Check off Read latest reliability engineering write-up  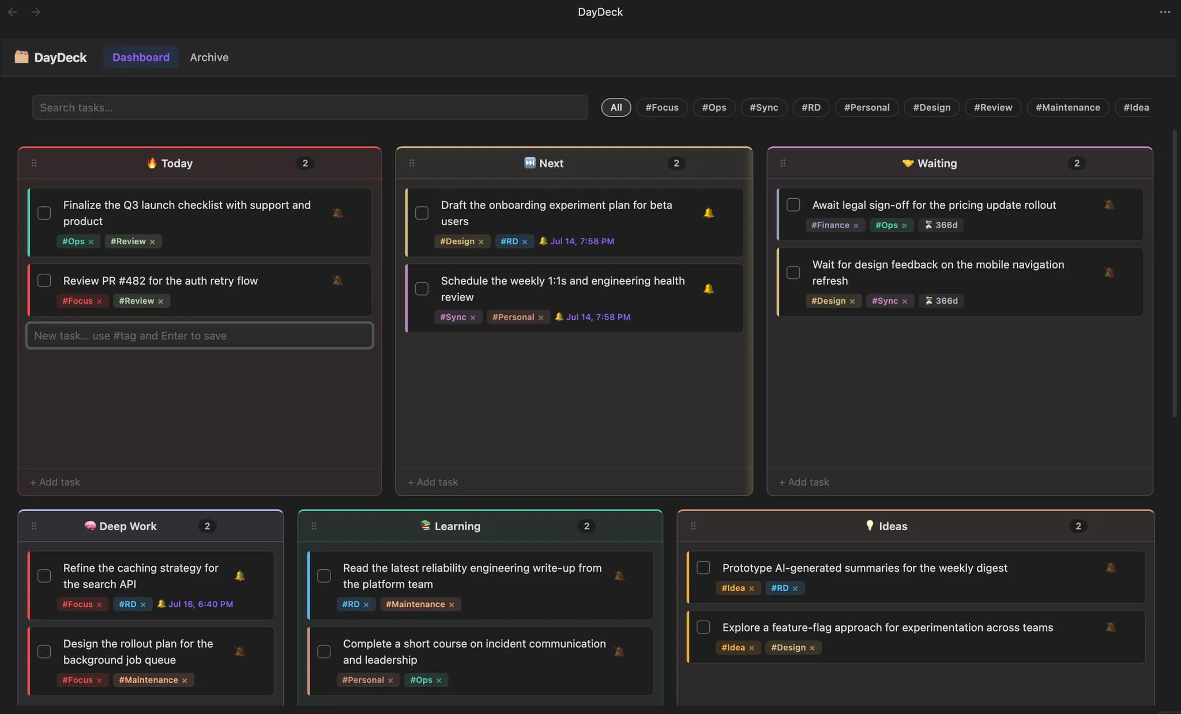coord(324,576)
